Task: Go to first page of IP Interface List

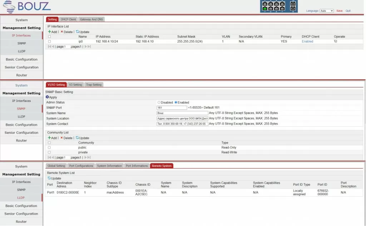Action: (x=49, y=46)
